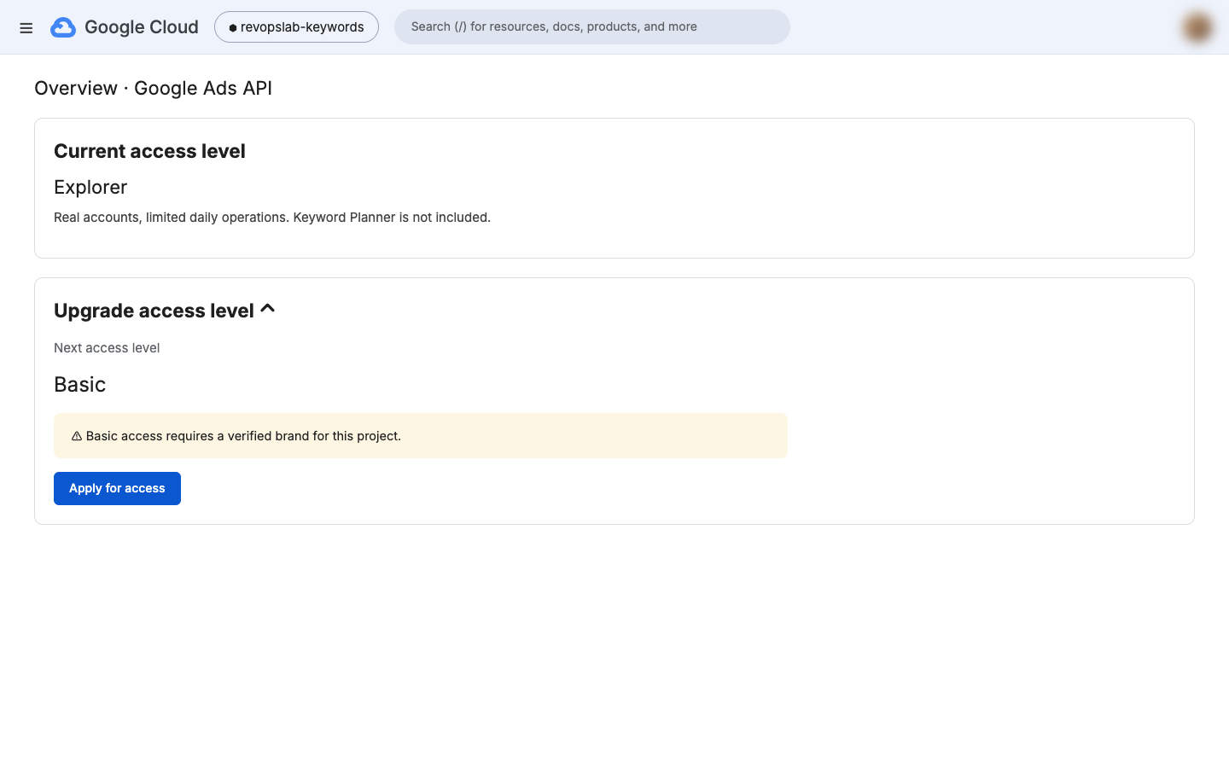The image size is (1229, 768).
Task: Select the 'Explorer' access level text
Action: [x=90, y=187]
